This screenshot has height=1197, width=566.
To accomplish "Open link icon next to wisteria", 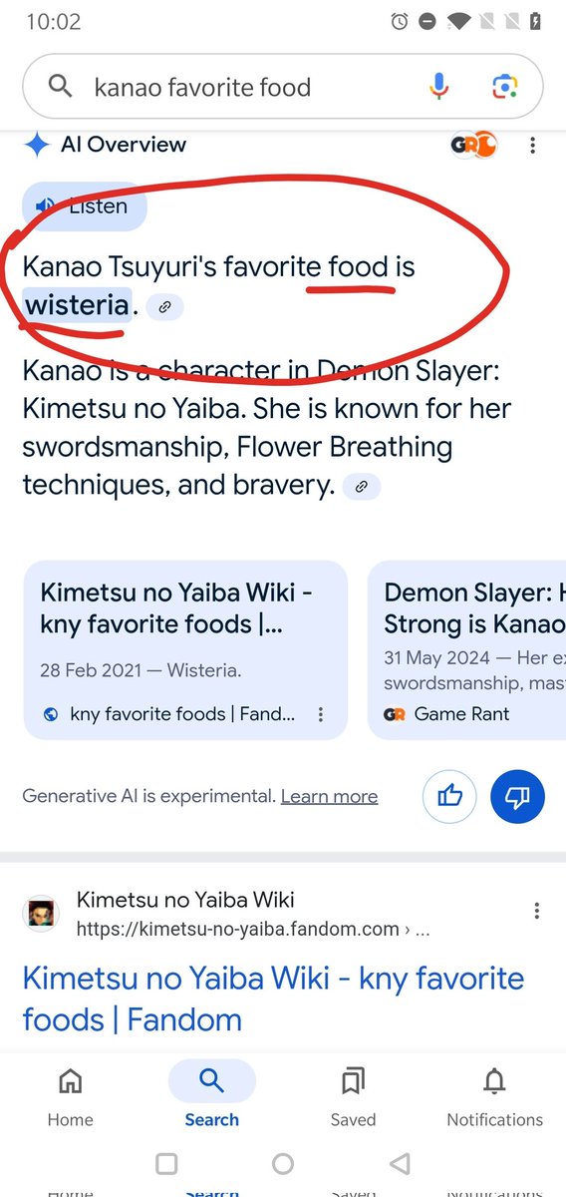I will point(164,307).
